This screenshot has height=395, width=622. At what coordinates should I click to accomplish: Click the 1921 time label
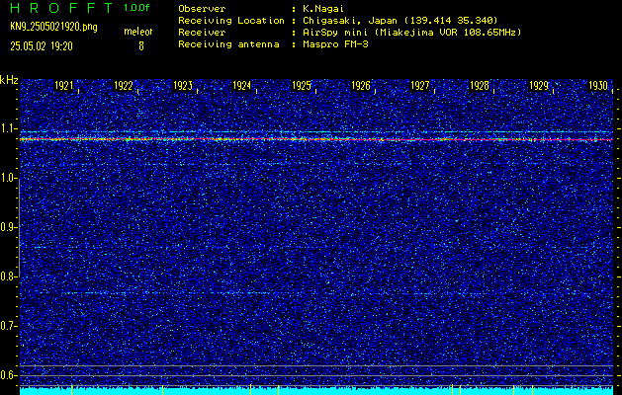(64, 86)
